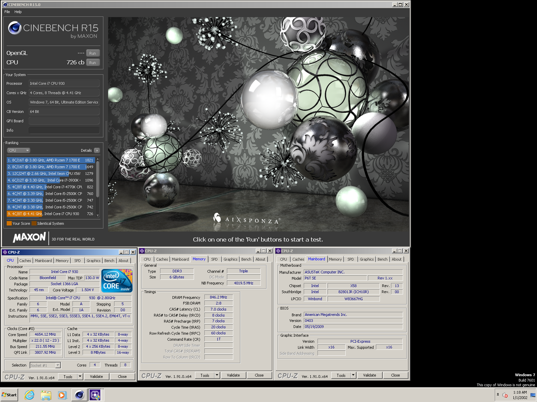Open Windows Explorer folder icon in taskbar
This screenshot has width=537, height=402.
tap(46, 395)
